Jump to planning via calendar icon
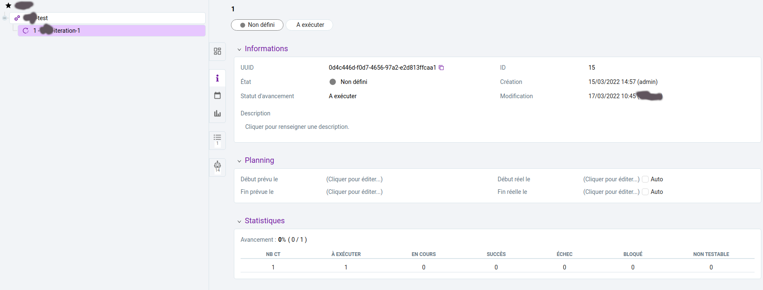Viewport: 763px width, 290px height. 217,96
